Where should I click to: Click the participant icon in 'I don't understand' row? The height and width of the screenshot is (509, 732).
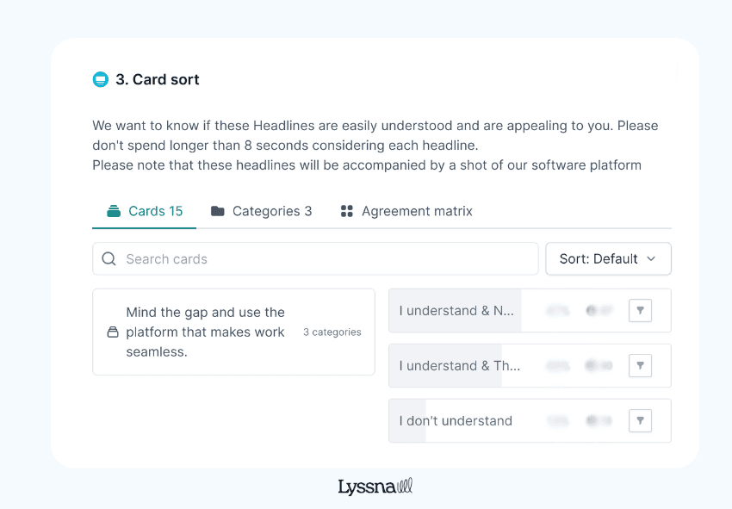pos(592,421)
